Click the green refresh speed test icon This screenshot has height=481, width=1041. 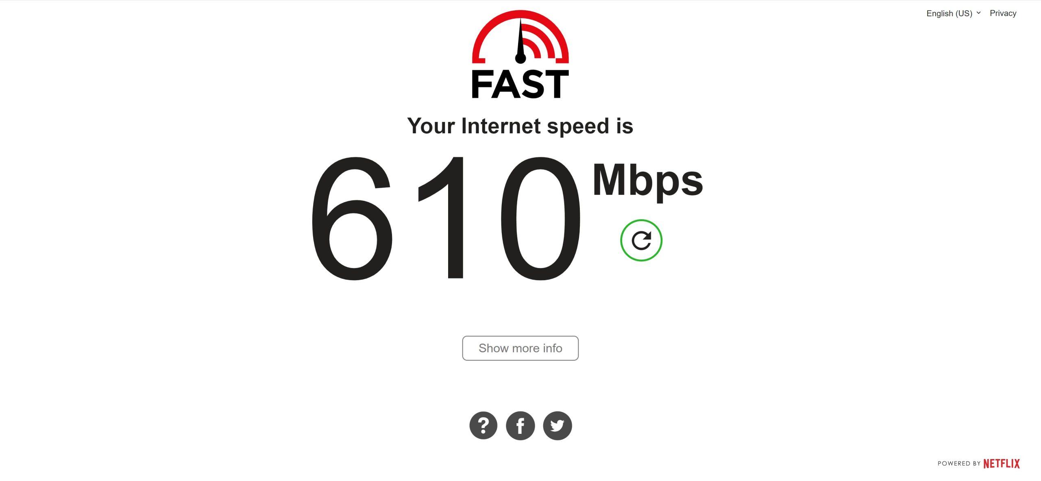(x=641, y=240)
